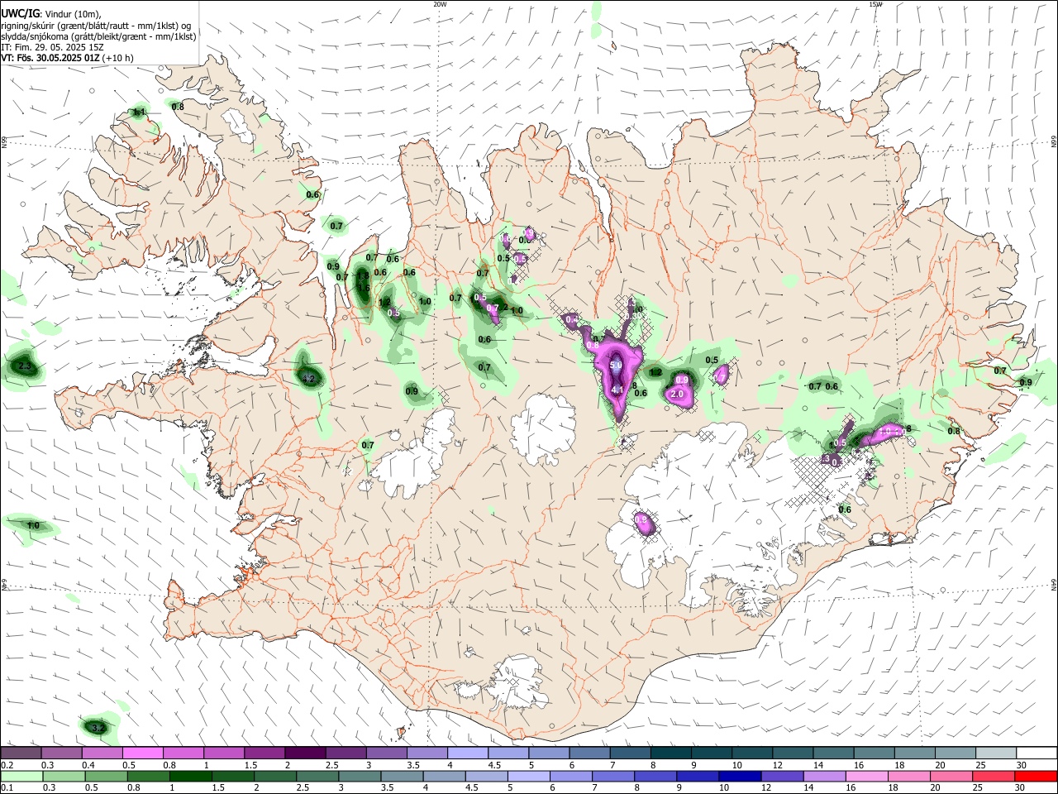Click the '15W' longitude label
Viewport: 1058px width, 794px height.
pos(875,4)
